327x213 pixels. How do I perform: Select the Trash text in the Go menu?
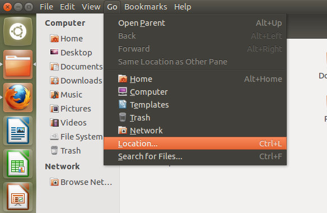(140, 118)
